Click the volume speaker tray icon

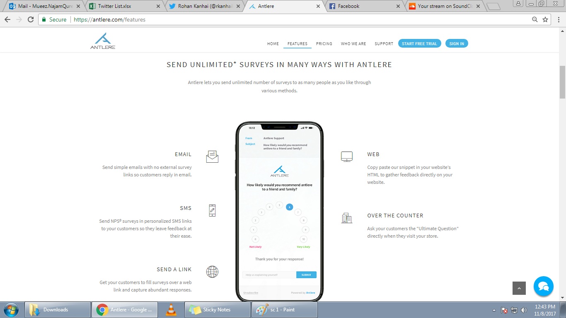point(524,310)
